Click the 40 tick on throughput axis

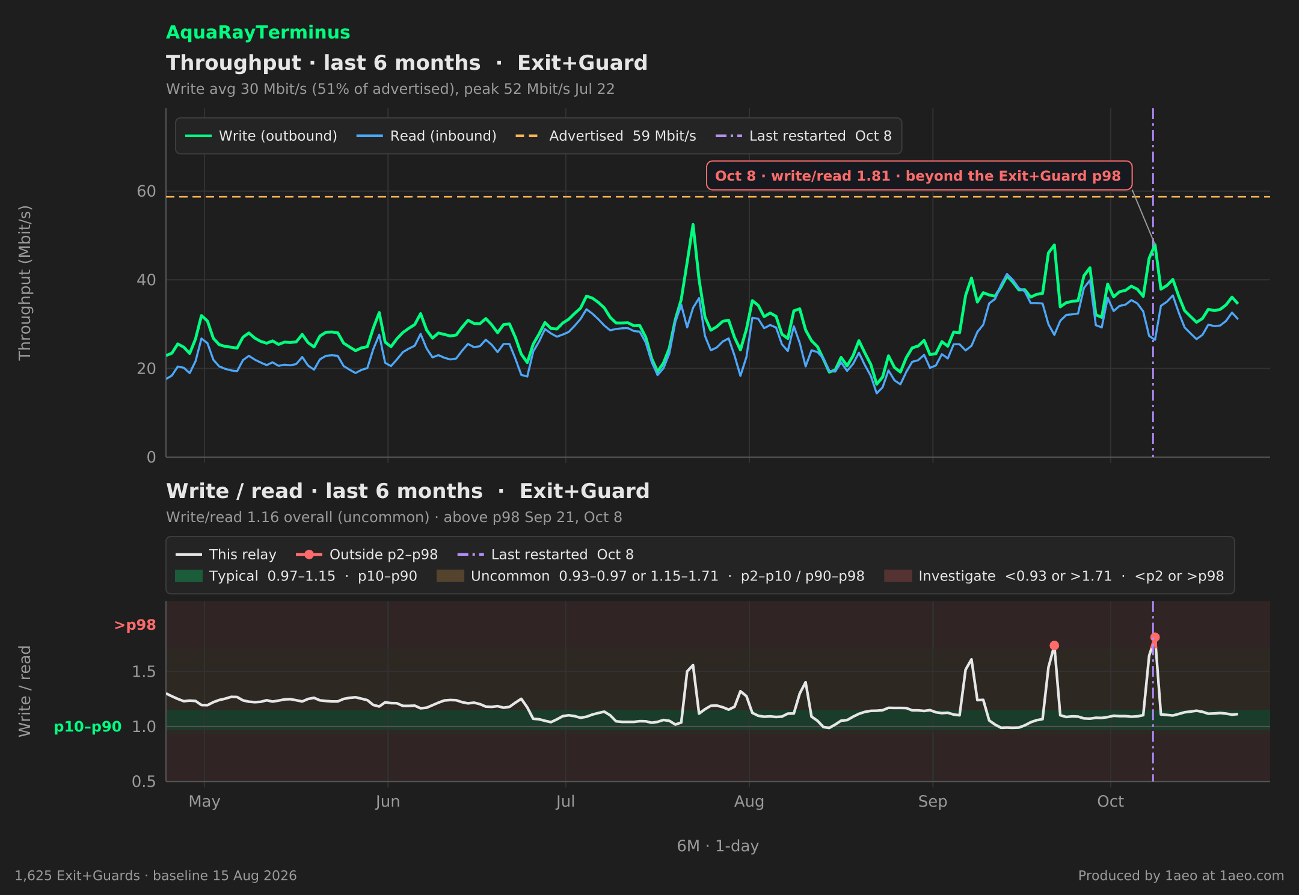coord(146,280)
